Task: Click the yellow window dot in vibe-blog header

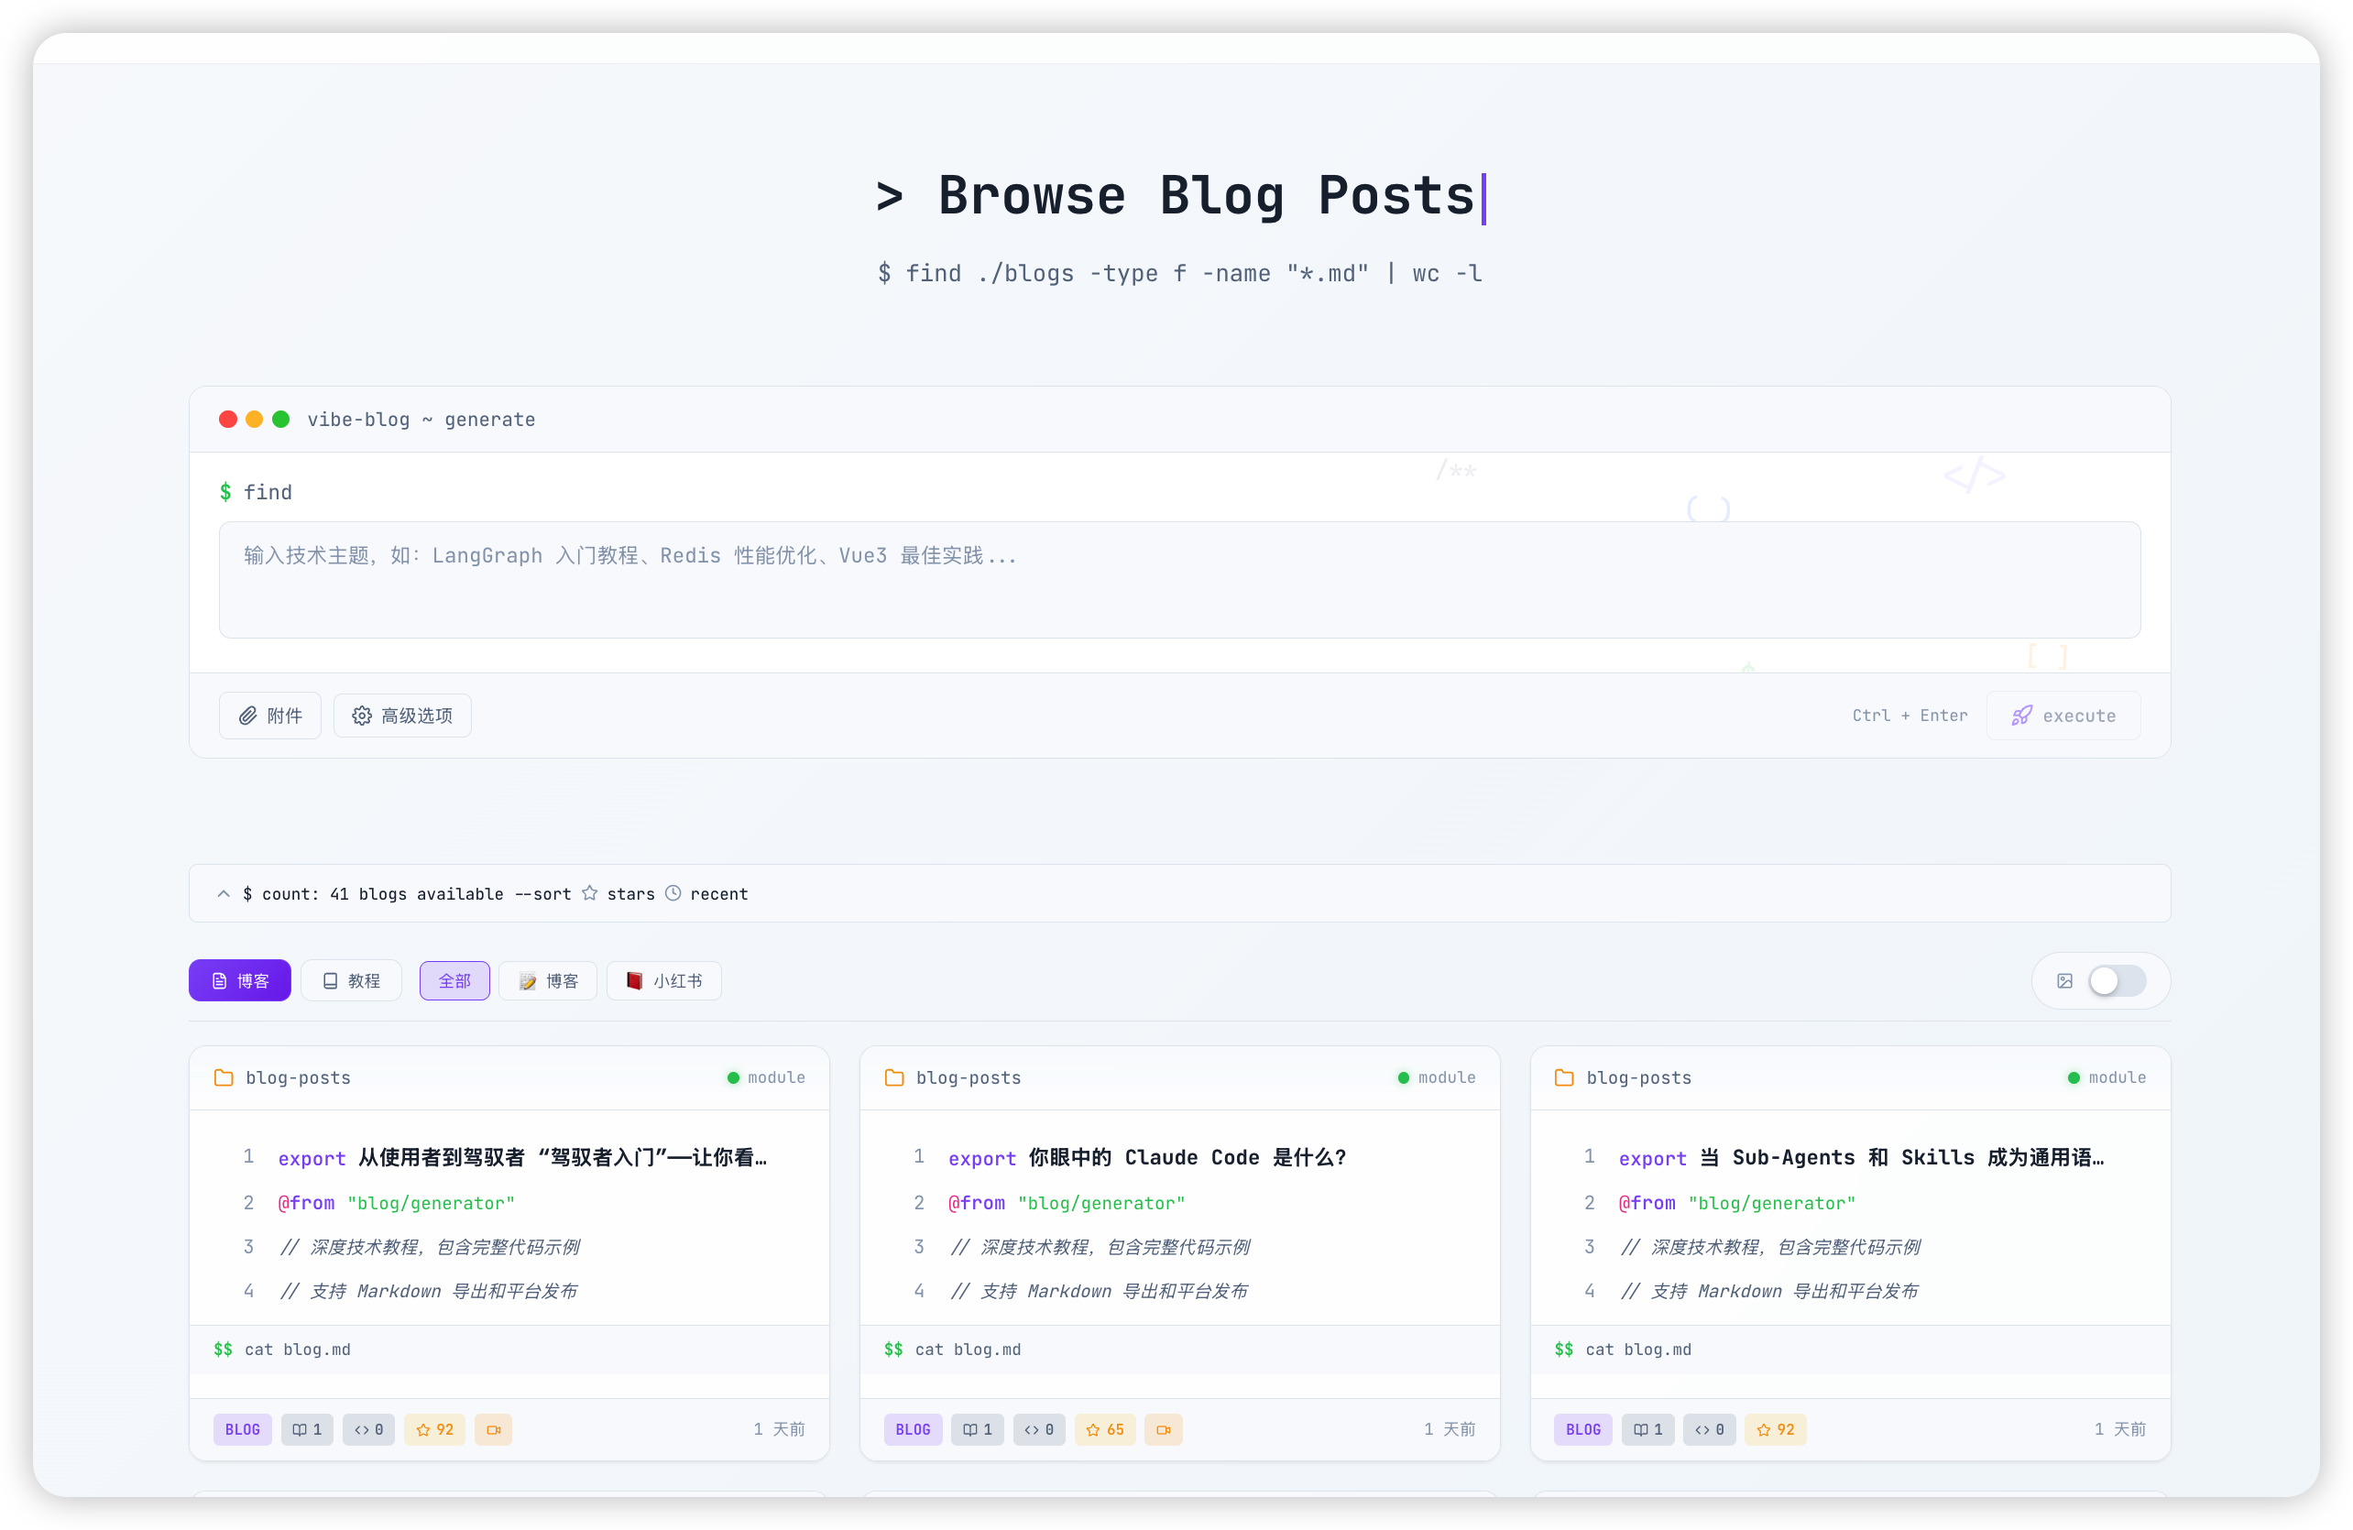Action: coord(254,419)
